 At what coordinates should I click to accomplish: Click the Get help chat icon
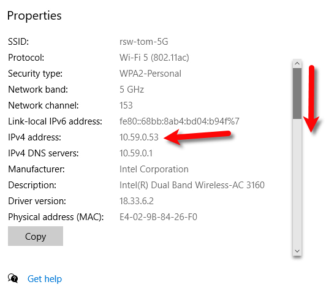[x=13, y=278]
